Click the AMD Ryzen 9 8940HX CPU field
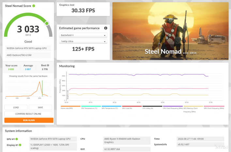The image size is (231, 152). (127, 141)
